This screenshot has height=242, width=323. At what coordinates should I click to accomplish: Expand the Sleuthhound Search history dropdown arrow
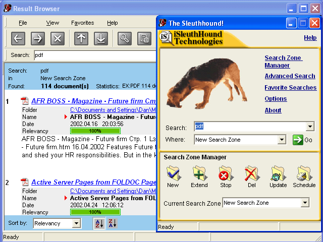tap(310, 127)
